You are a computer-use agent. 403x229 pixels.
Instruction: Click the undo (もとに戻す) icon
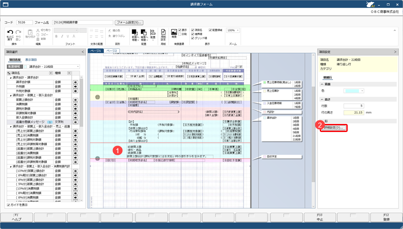coord(10,32)
